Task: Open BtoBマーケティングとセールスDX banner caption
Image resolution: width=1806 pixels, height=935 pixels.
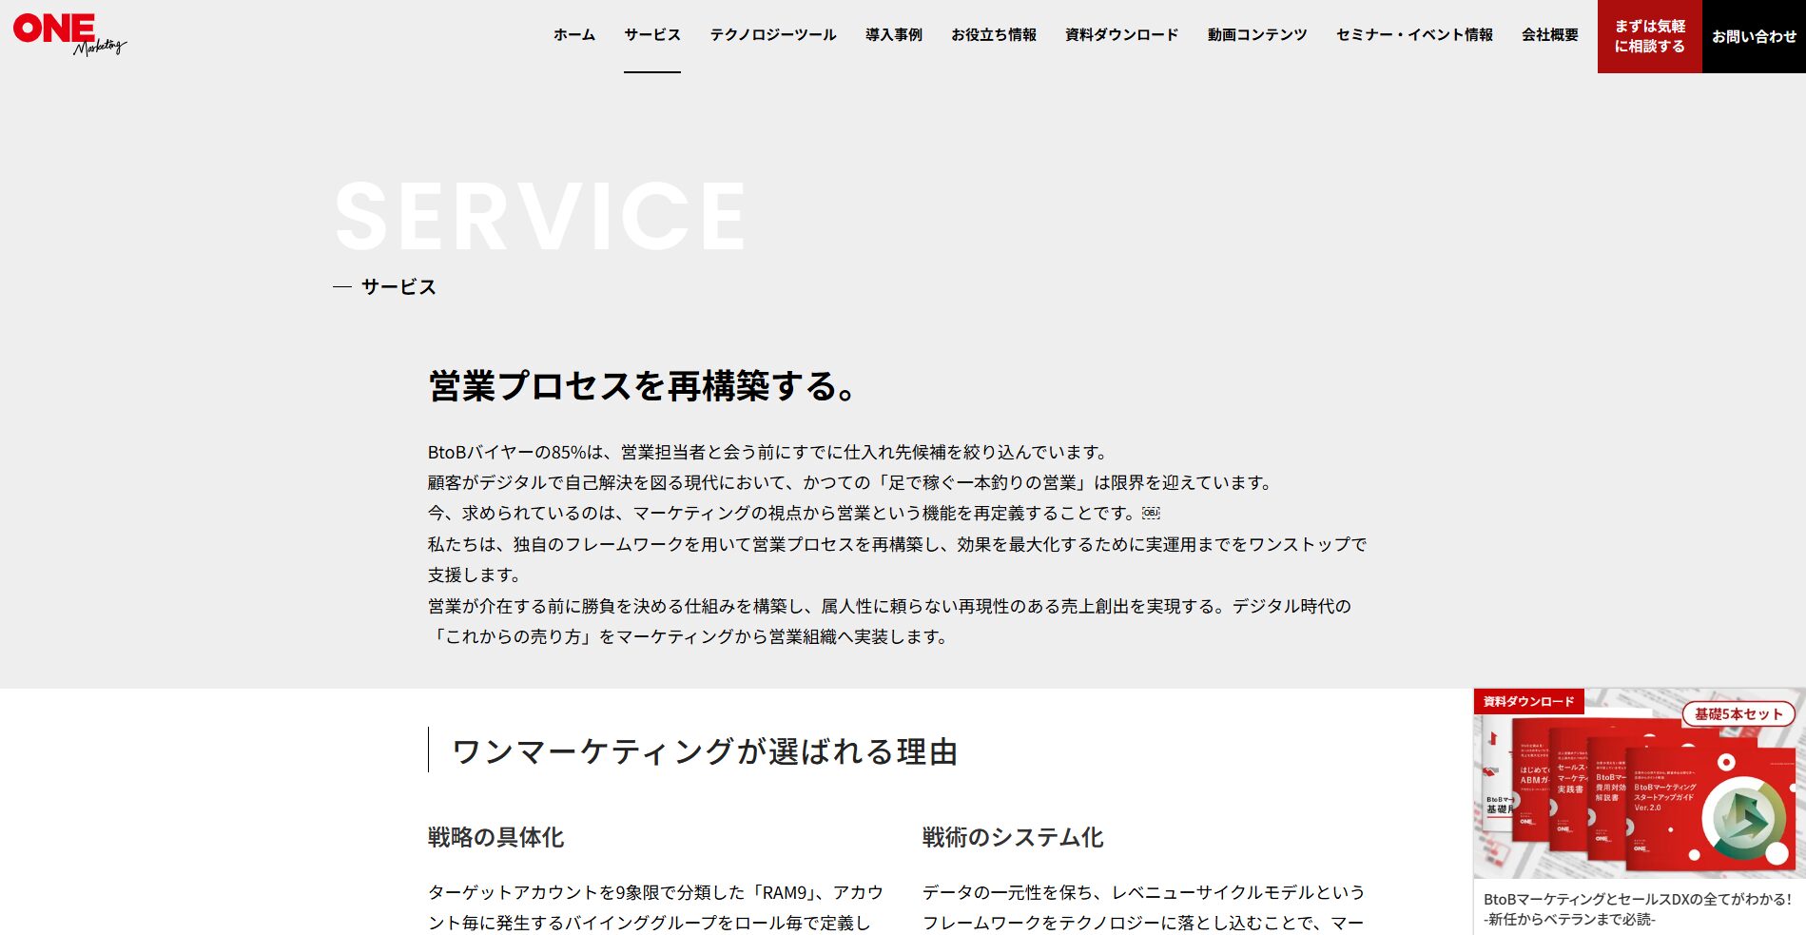Action: tap(1638, 908)
